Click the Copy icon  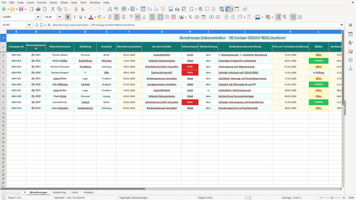(59, 9)
